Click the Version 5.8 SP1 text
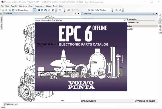162x109 pixels. pyautogui.click(x=48, y=44)
